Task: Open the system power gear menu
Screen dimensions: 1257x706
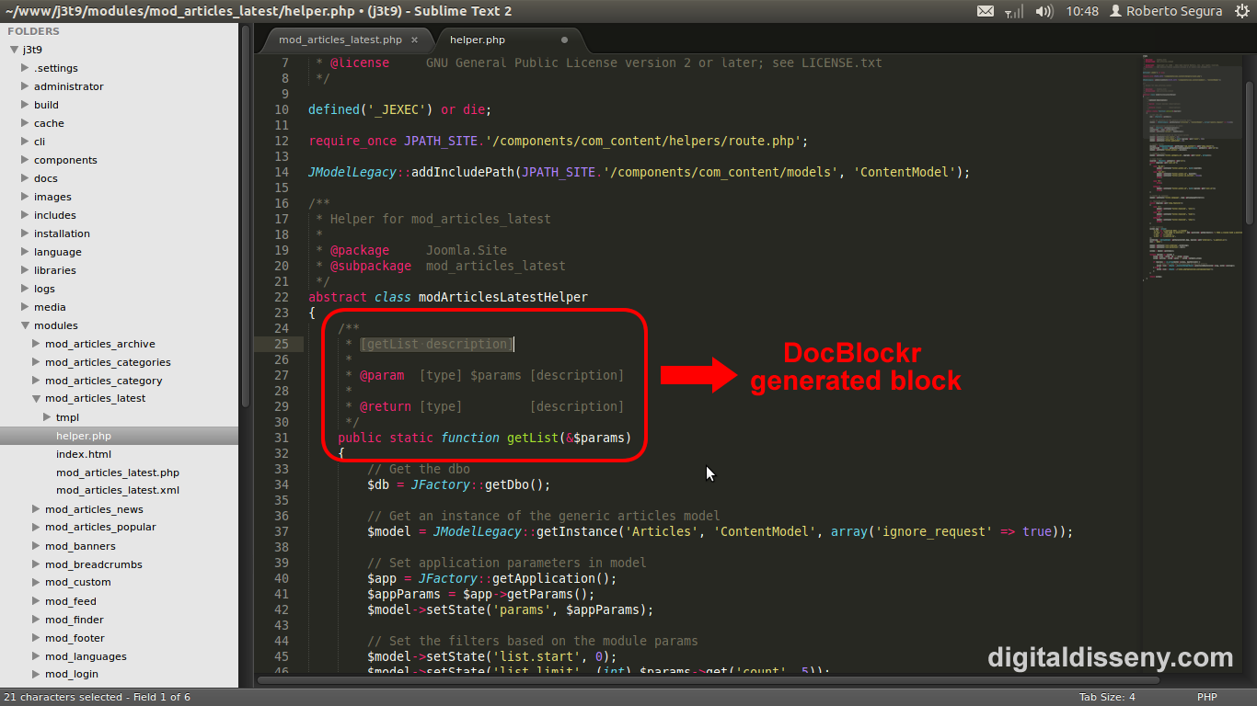Action: [1242, 11]
